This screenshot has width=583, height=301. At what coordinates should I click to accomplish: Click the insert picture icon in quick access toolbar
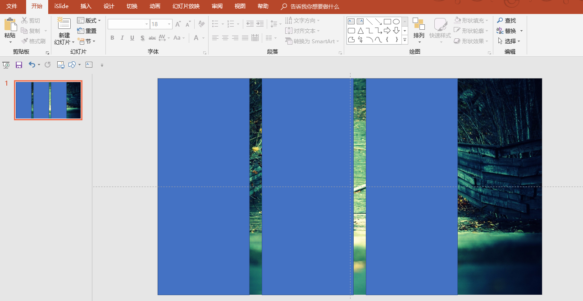[x=60, y=65]
